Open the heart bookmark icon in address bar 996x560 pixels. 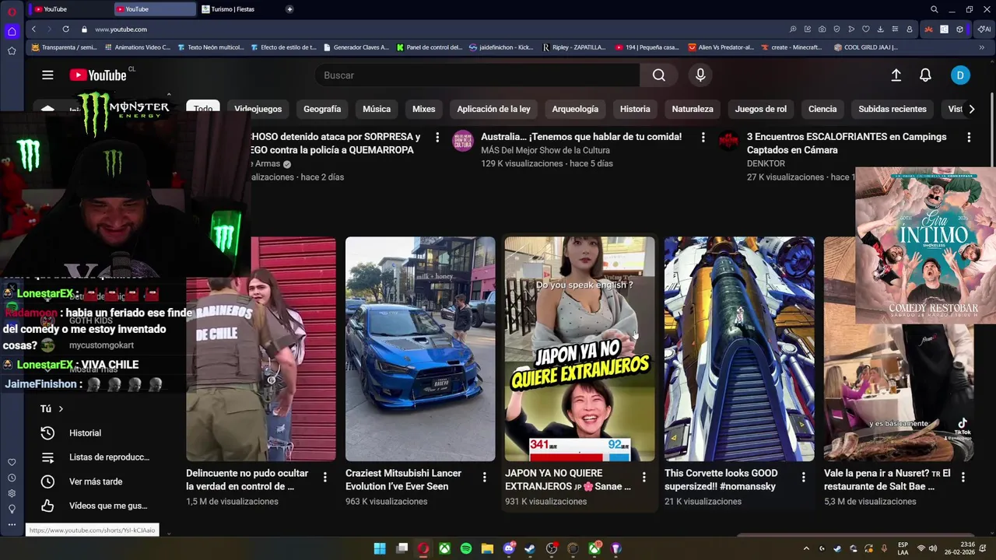click(x=865, y=30)
